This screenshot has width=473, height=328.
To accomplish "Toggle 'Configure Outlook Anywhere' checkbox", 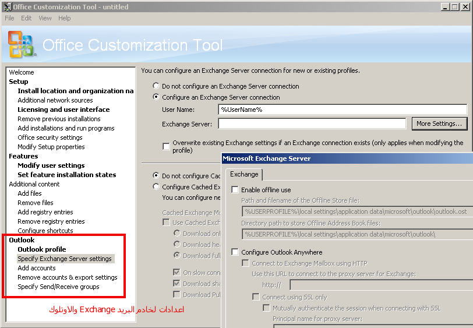I will [235, 252].
